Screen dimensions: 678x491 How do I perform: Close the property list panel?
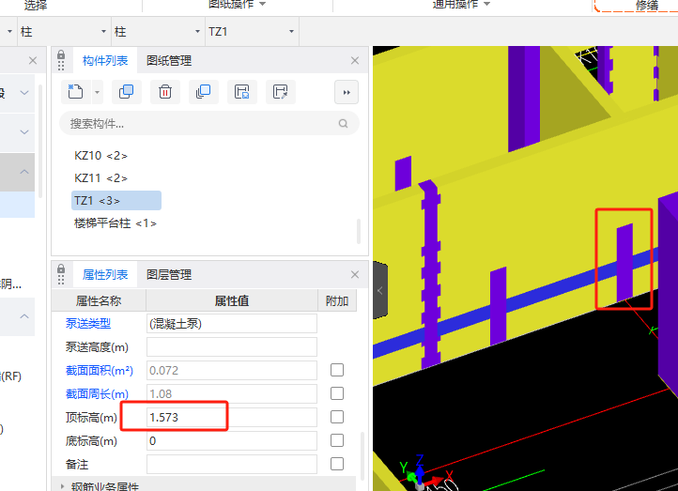click(x=355, y=274)
